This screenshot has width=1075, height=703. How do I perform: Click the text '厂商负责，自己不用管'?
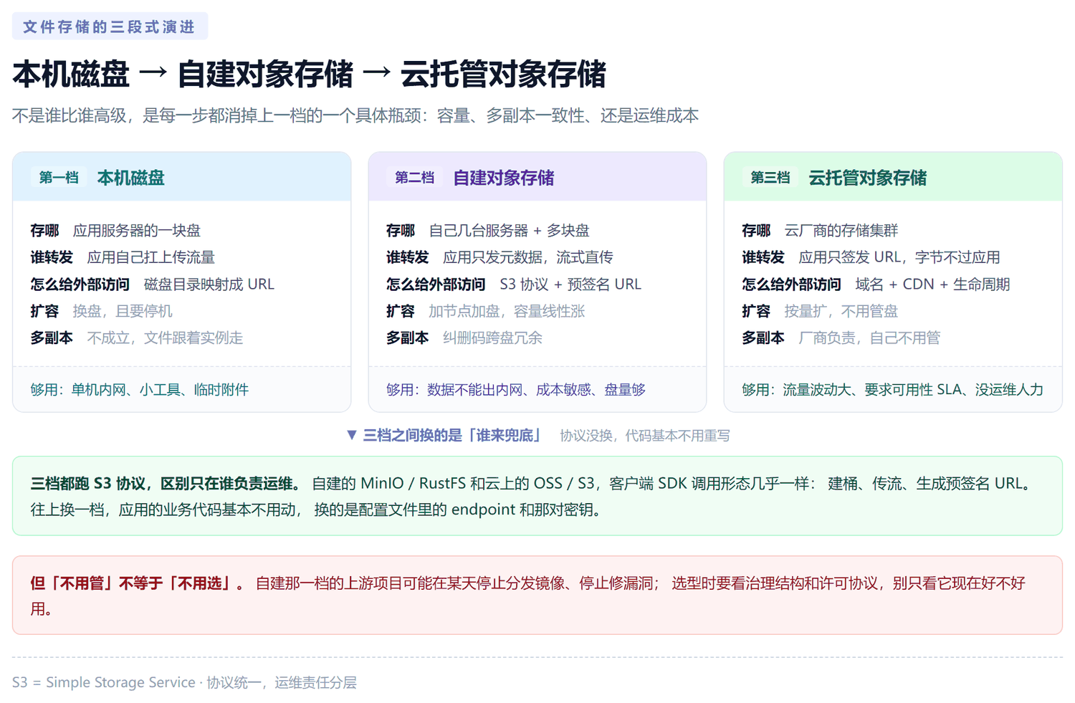pyautogui.click(x=869, y=338)
